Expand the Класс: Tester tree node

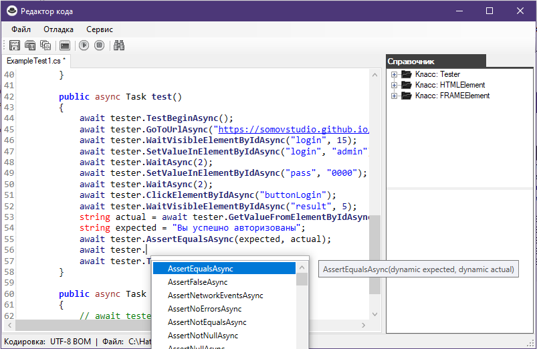point(395,74)
